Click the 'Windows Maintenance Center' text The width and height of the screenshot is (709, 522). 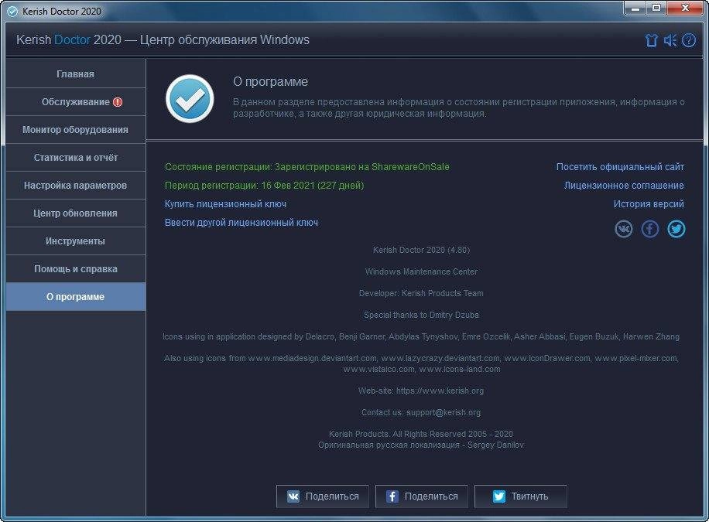pyautogui.click(x=421, y=271)
